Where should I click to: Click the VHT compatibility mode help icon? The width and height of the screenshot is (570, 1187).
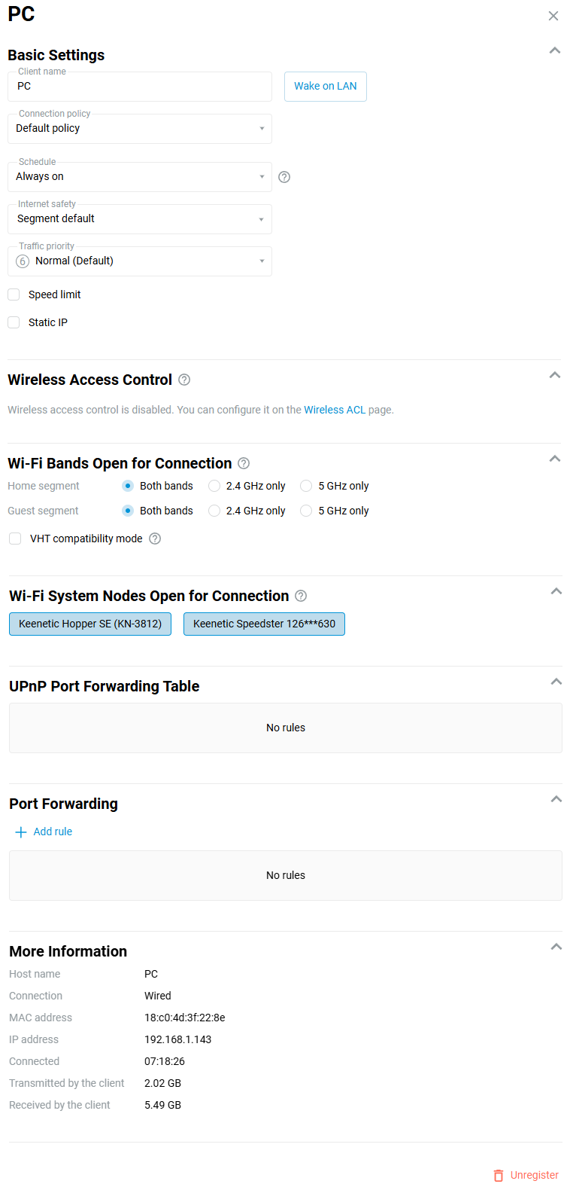[x=155, y=539]
